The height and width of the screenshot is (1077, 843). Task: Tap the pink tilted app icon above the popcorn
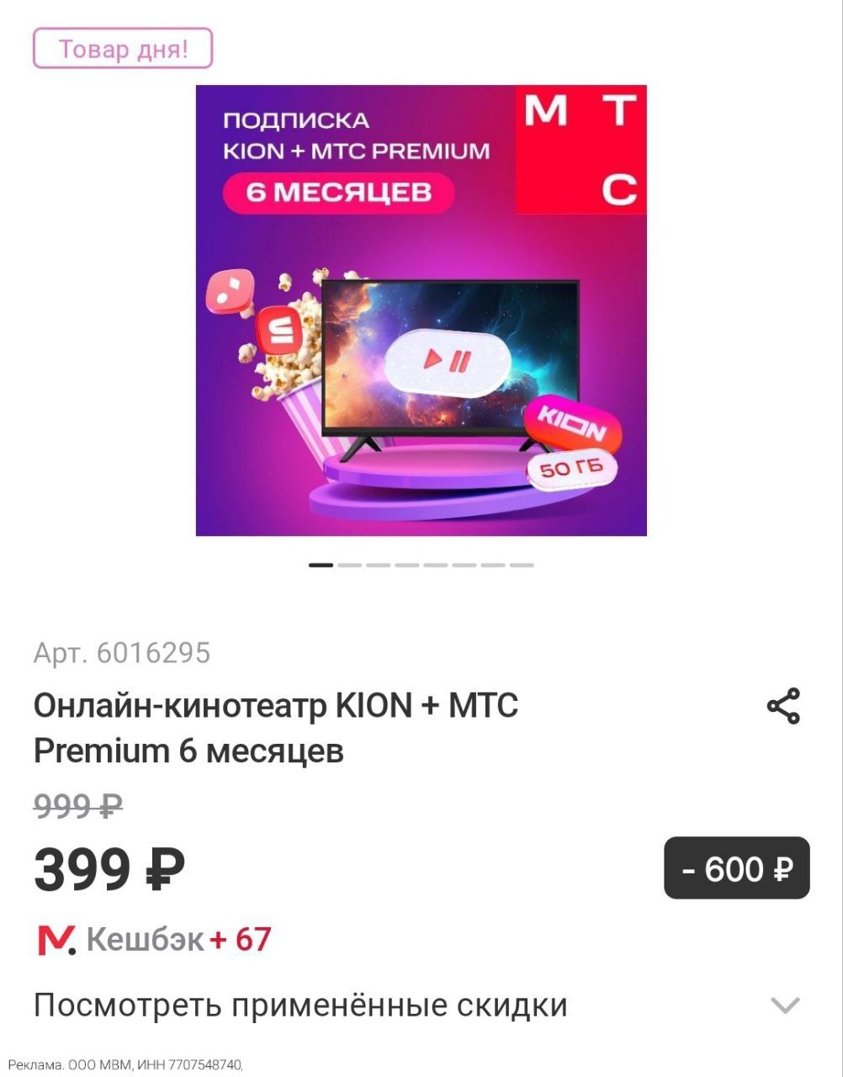click(228, 291)
